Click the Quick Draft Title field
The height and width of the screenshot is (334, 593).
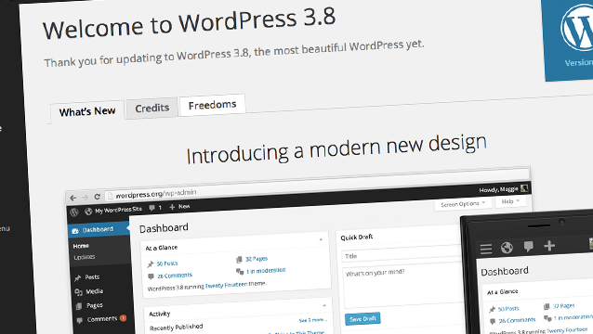point(401,254)
